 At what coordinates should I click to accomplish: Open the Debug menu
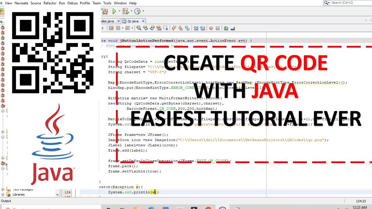(x=72, y=3)
